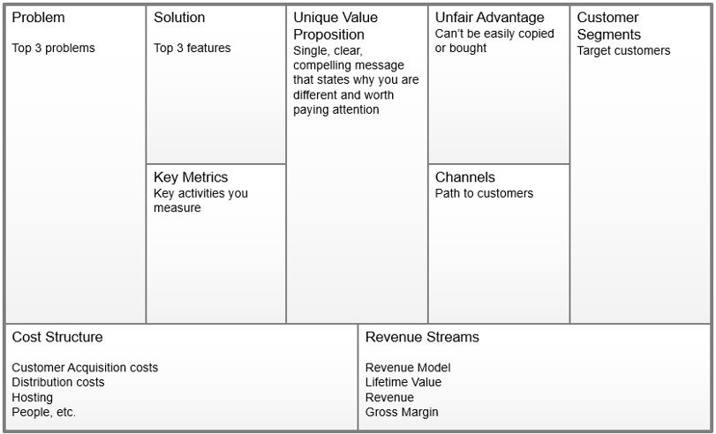Click the Customer Segments heading
Image resolution: width=716 pixels, height=434 pixels.
[608, 26]
